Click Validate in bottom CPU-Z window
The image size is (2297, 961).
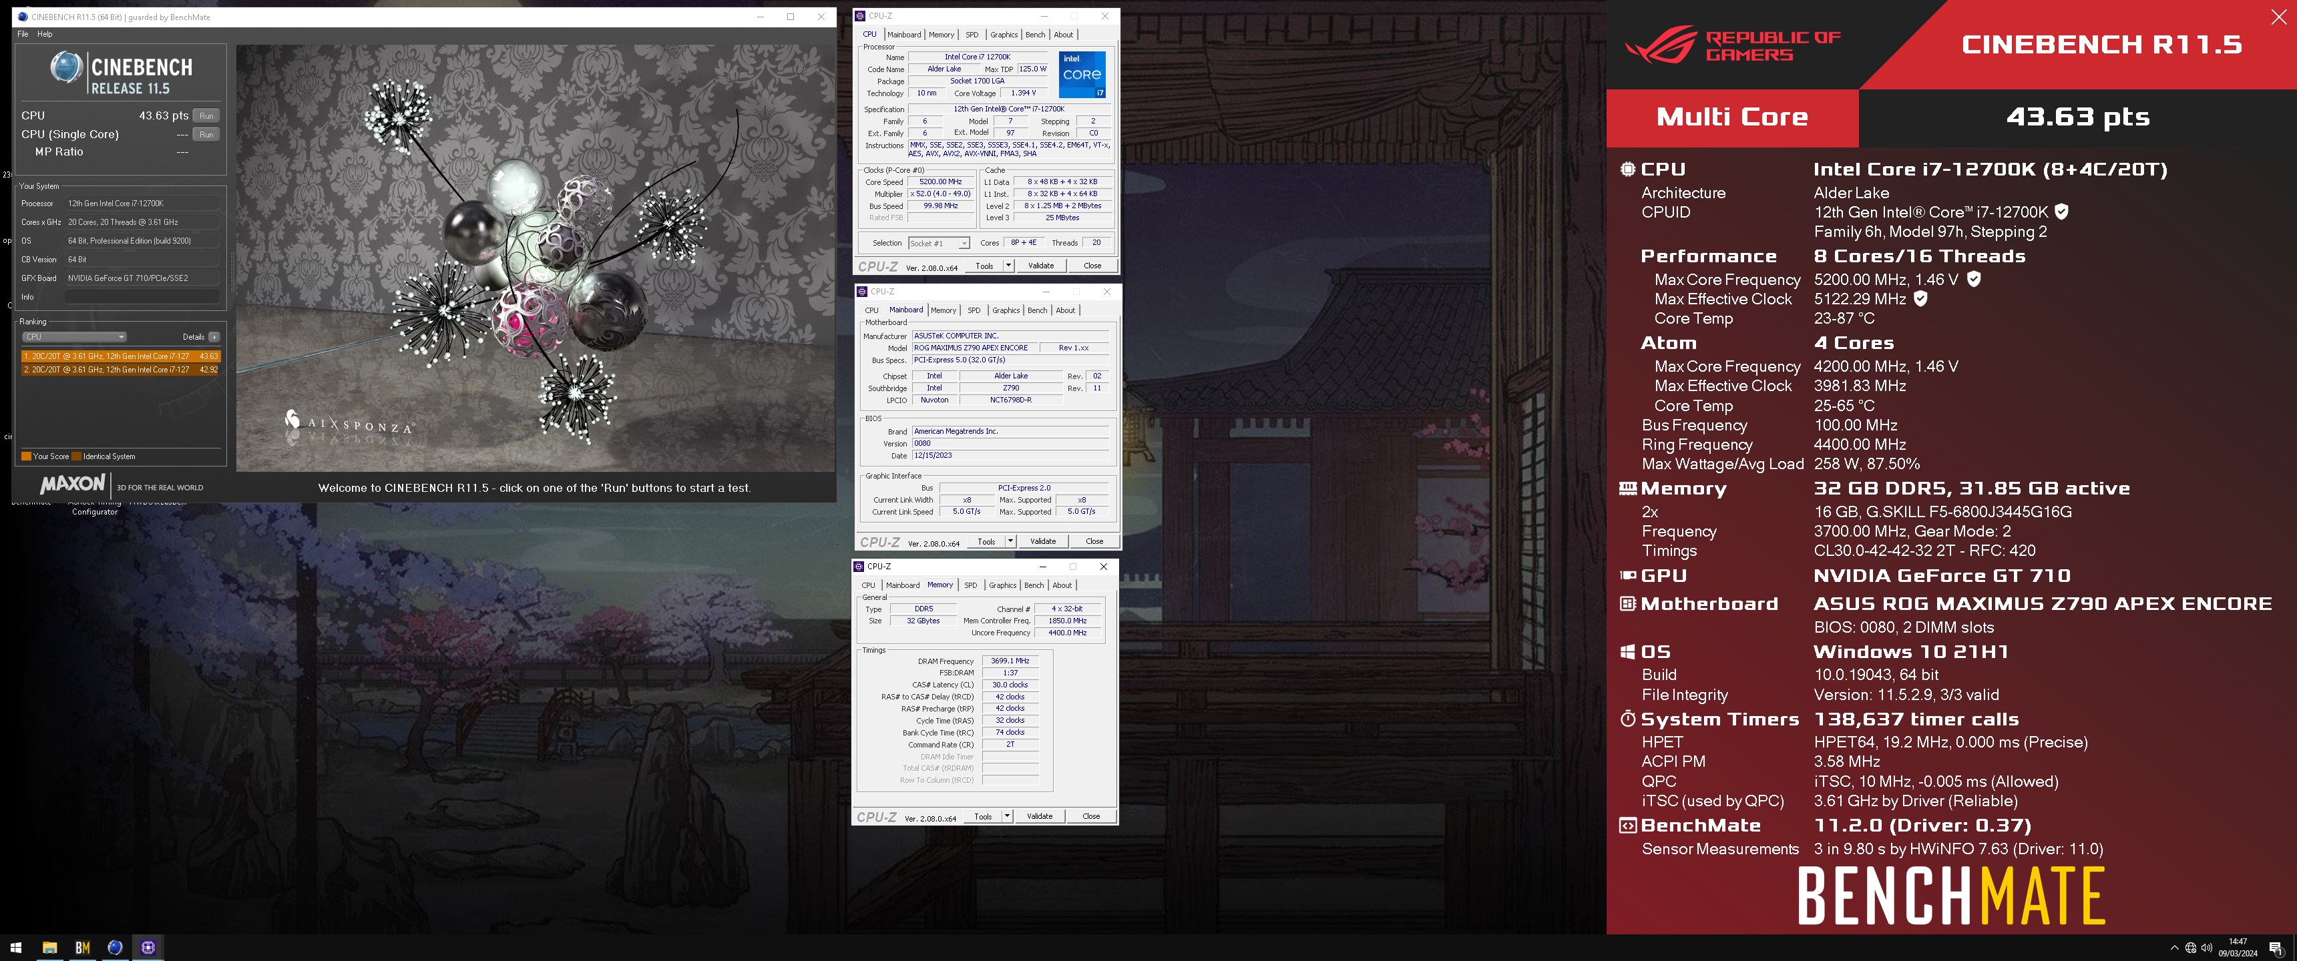click(x=1039, y=816)
